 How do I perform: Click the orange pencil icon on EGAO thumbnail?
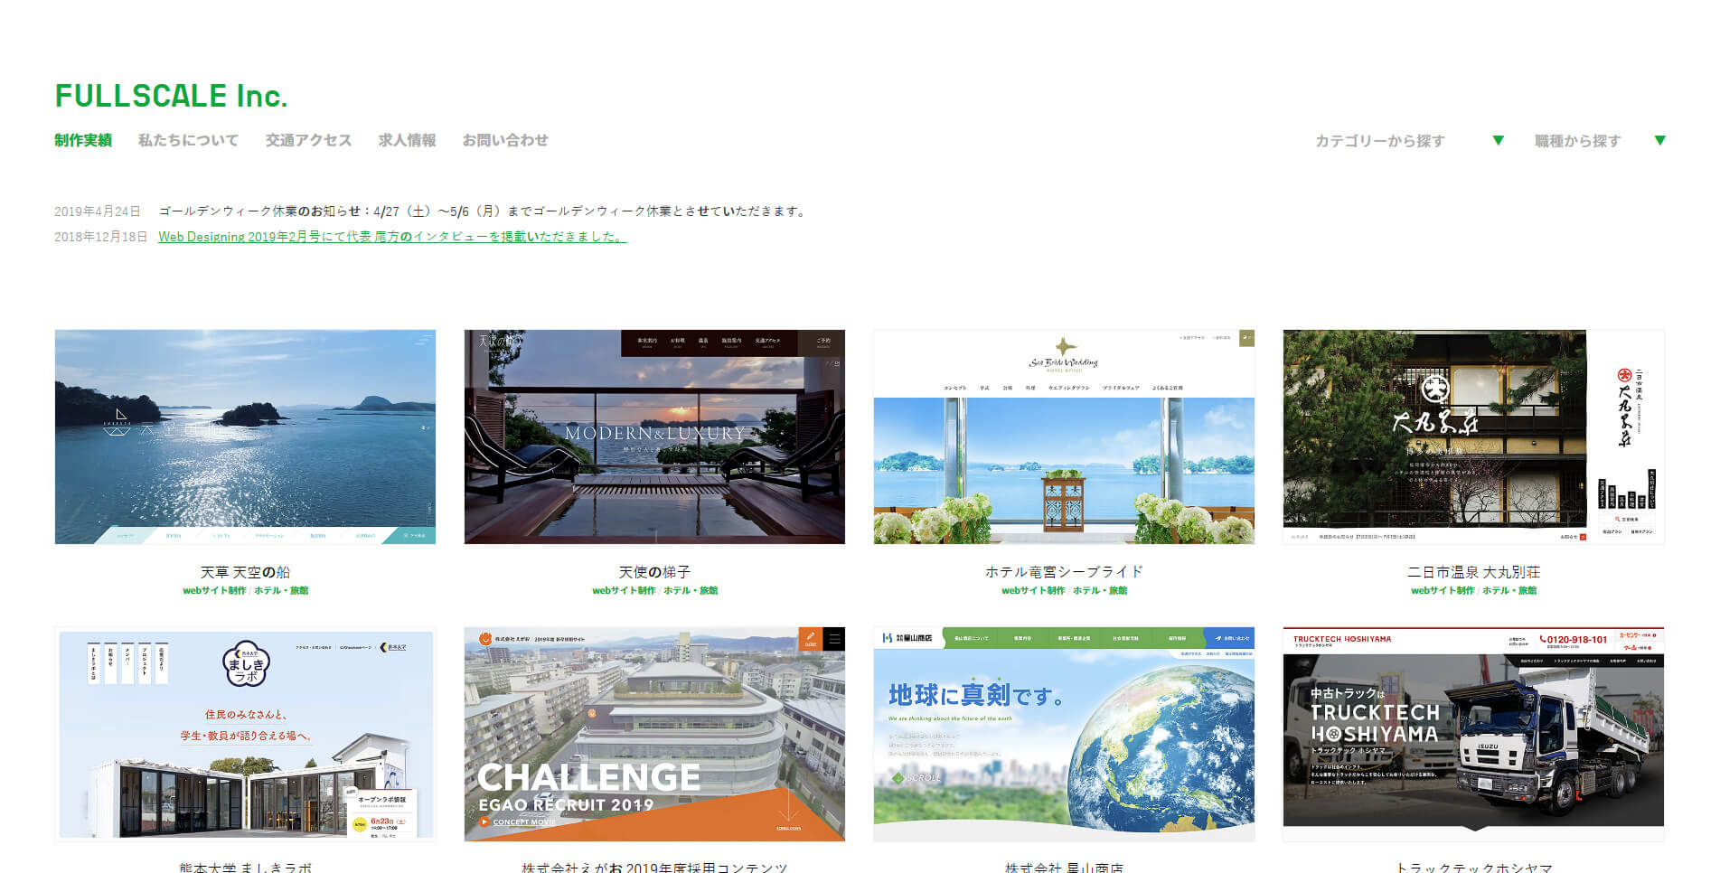[x=811, y=639]
